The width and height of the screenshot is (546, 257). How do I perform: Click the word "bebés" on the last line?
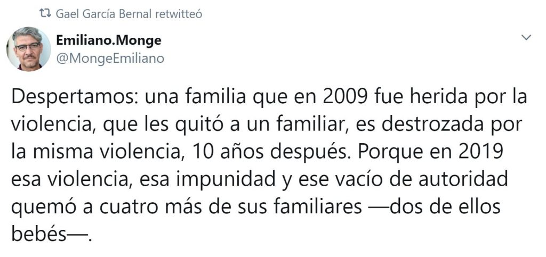coord(37,233)
